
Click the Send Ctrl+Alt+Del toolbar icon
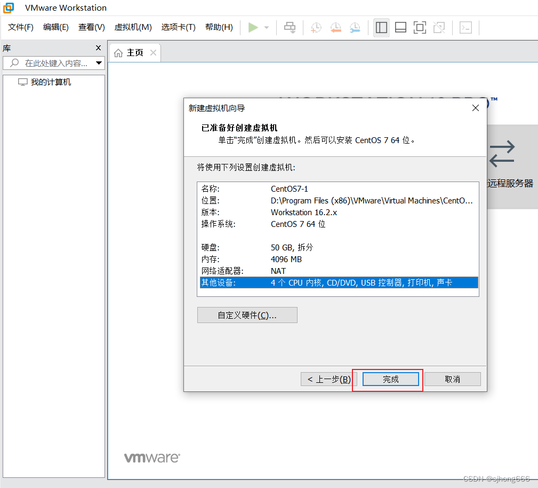[290, 27]
